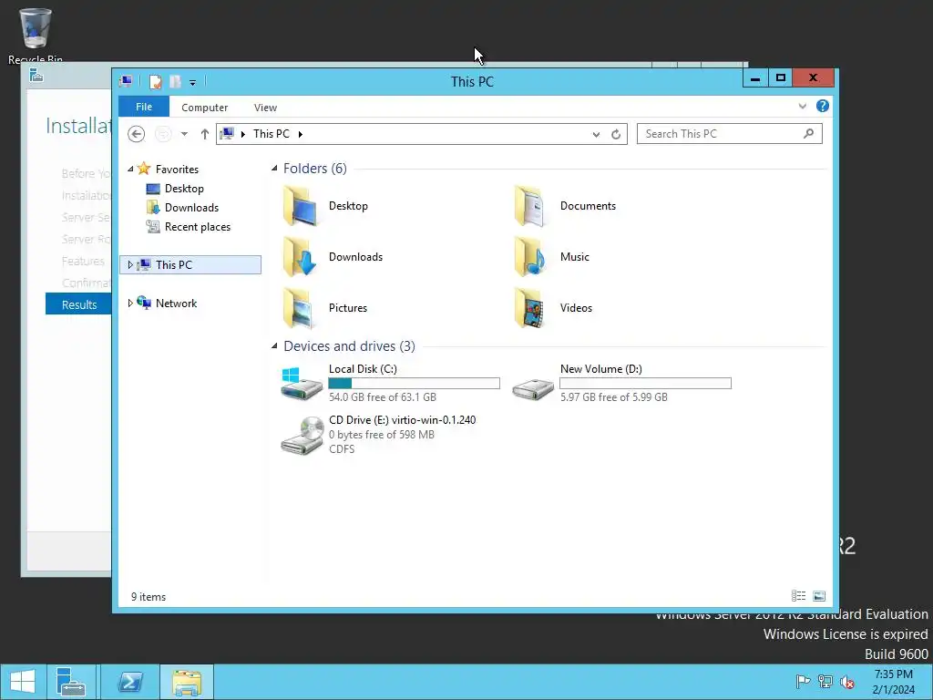Viewport: 933px width, 700px height.
Task: Click the muted speaker tray icon
Action: pos(847,682)
